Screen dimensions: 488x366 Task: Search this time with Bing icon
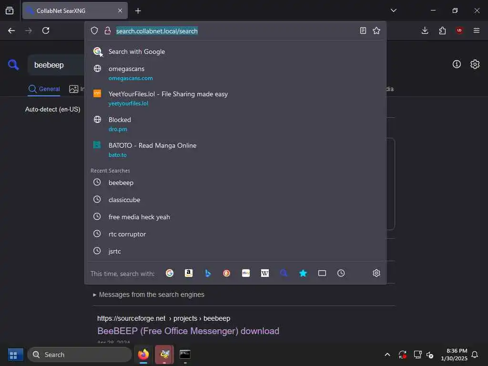(x=208, y=273)
